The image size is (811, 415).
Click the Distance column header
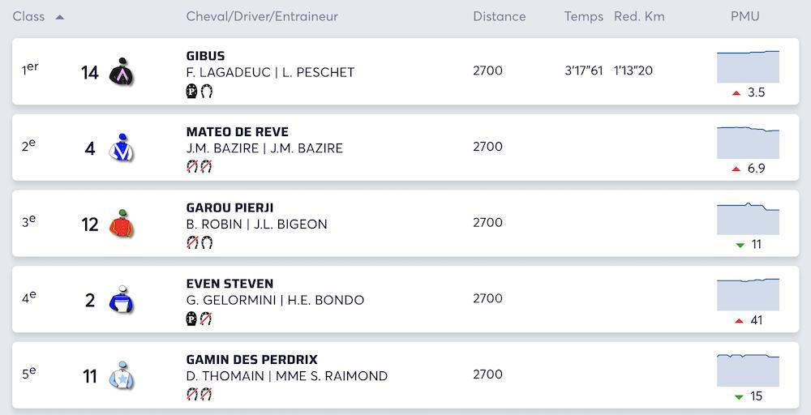pyautogui.click(x=499, y=16)
